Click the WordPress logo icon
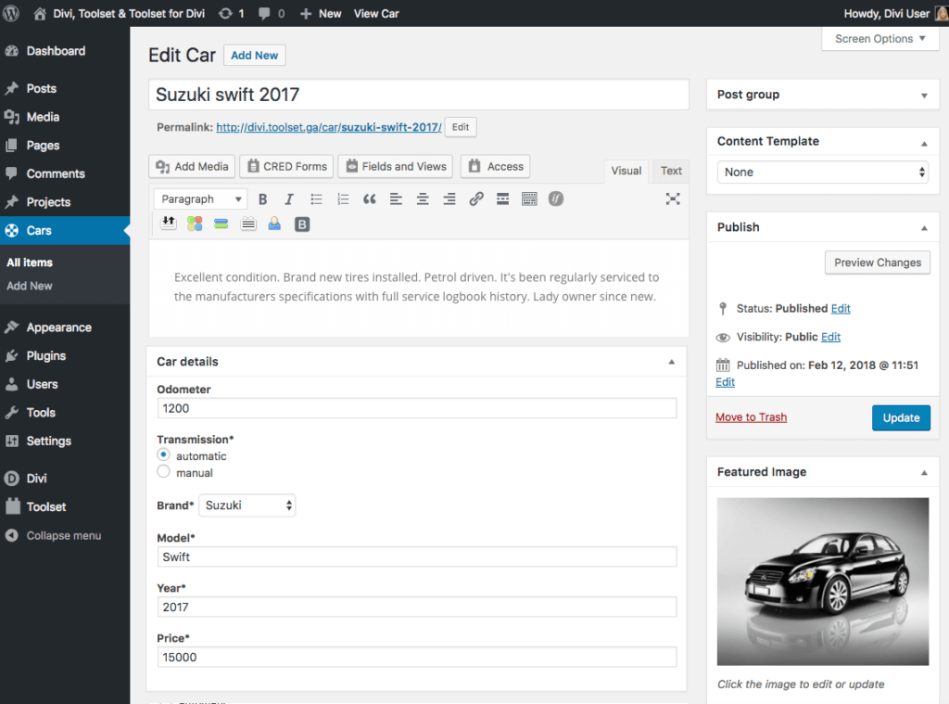 point(11,13)
